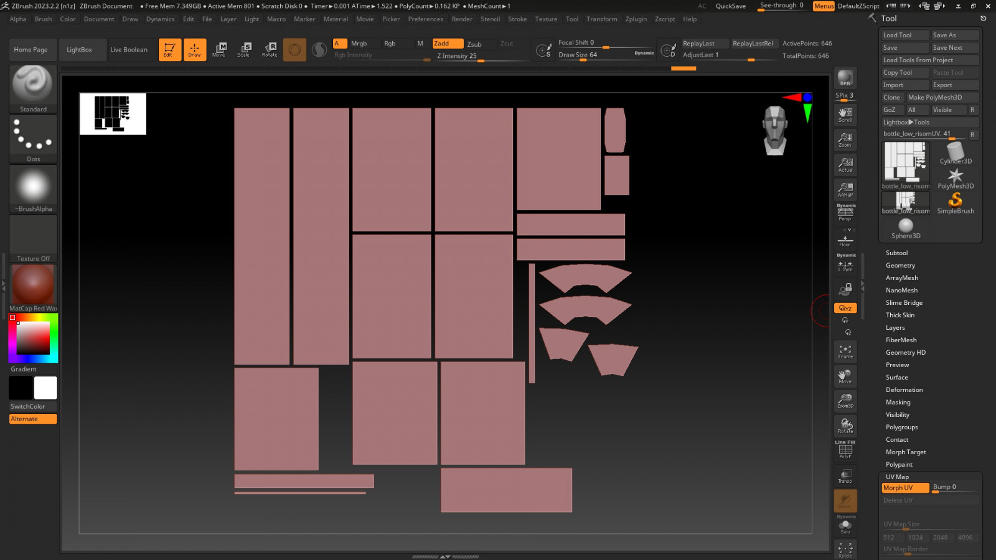Expand the Geometry subpalette
The height and width of the screenshot is (560, 996).
tap(900, 266)
